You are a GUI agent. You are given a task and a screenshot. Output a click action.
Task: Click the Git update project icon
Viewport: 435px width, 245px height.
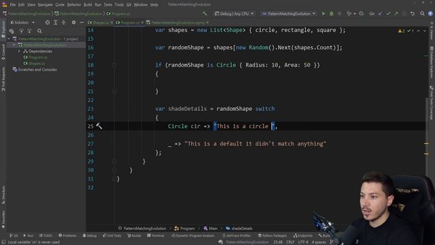pos(380,14)
